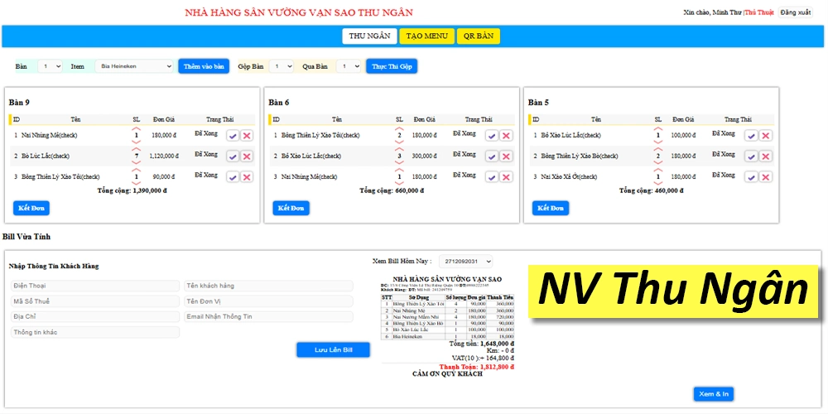Image resolution: width=828 pixels, height=414 pixels.
Task: Cancel Bò Xào Lúc Lắc in Bàn 5
Action: click(765, 136)
